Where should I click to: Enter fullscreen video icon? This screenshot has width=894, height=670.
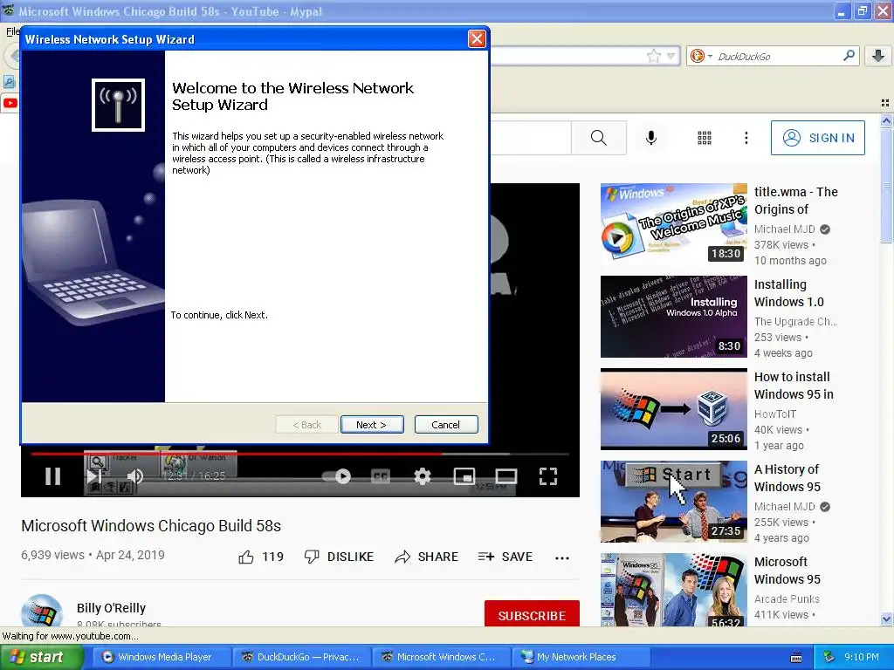(548, 476)
